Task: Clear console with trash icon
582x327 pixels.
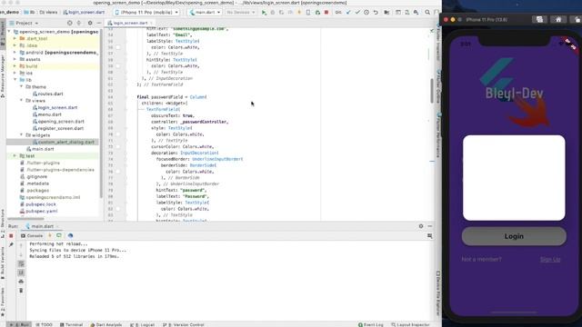Action: [x=21, y=291]
